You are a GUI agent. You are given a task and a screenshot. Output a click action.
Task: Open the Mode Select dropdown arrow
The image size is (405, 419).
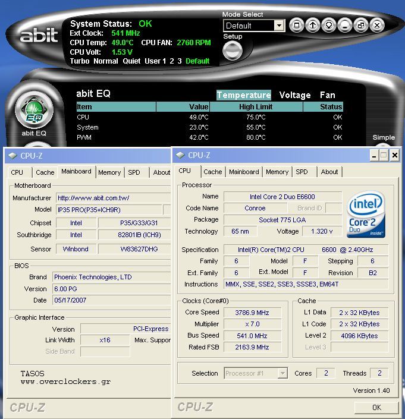279,26
